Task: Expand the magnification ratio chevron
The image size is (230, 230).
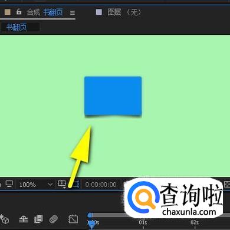Action: [50, 185]
